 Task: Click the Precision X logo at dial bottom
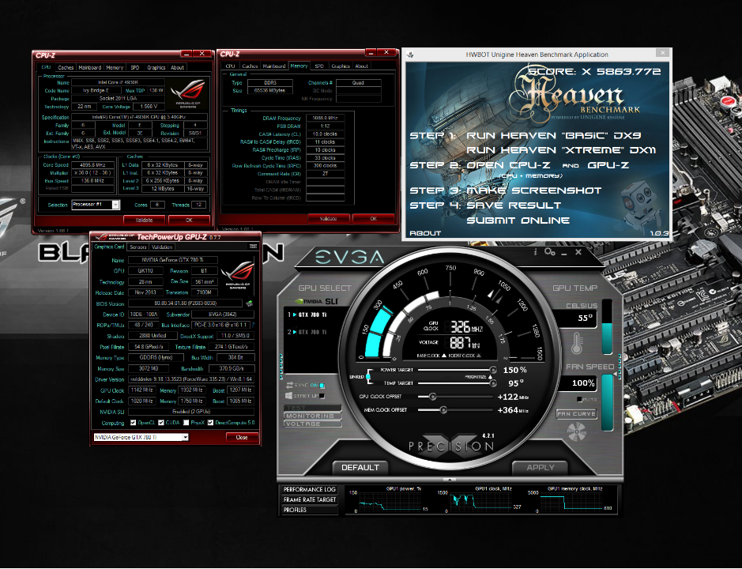451,446
